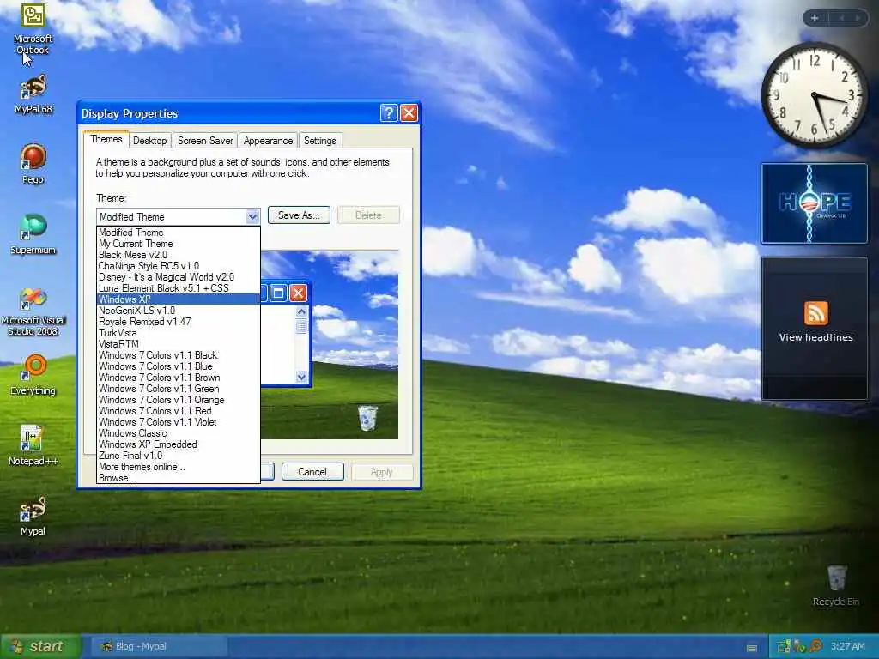
Task: Select Windows 7 Colors v1.1 Brown
Action: (179, 378)
